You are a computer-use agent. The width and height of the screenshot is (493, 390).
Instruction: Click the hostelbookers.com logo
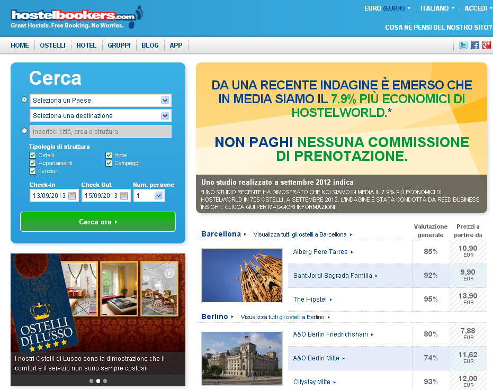click(77, 17)
